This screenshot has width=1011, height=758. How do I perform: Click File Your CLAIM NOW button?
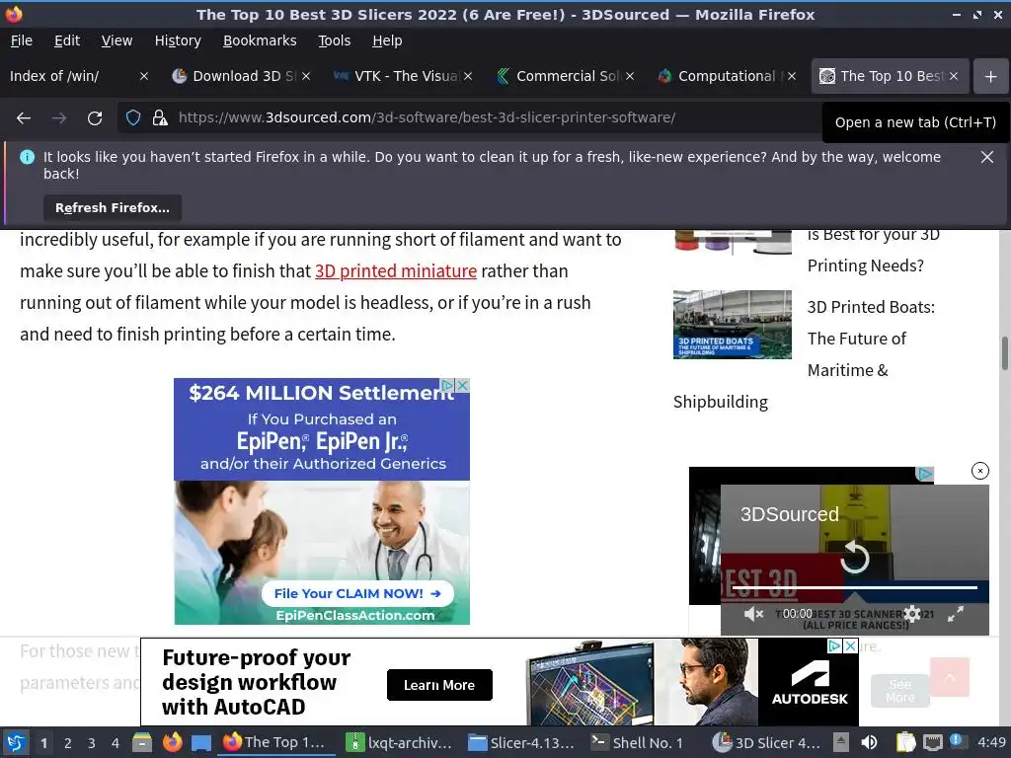tap(357, 593)
